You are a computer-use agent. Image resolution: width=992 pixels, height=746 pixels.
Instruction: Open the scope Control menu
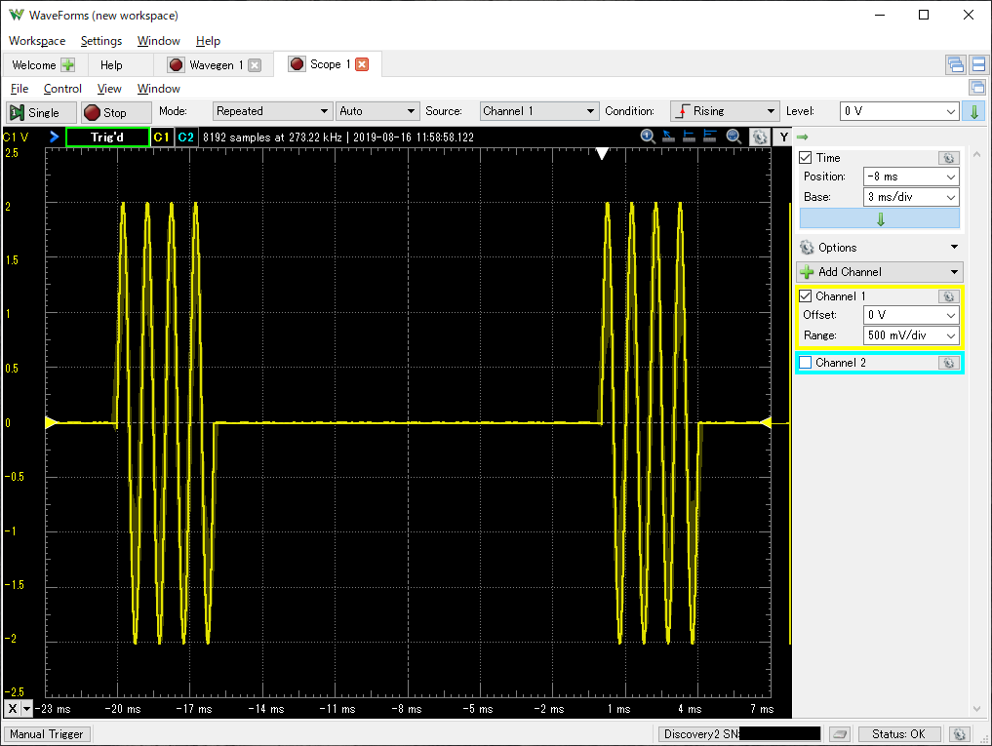[x=62, y=89]
